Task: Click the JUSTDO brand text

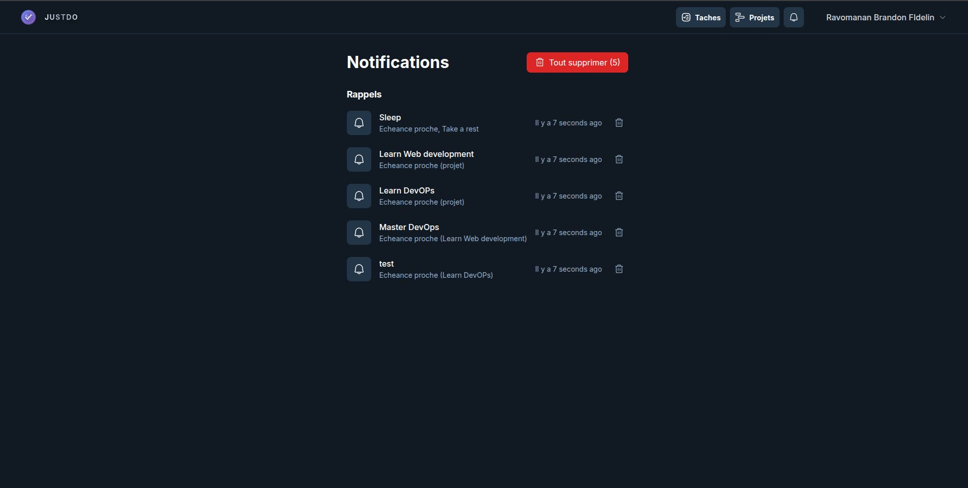Action: tap(61, 17)
